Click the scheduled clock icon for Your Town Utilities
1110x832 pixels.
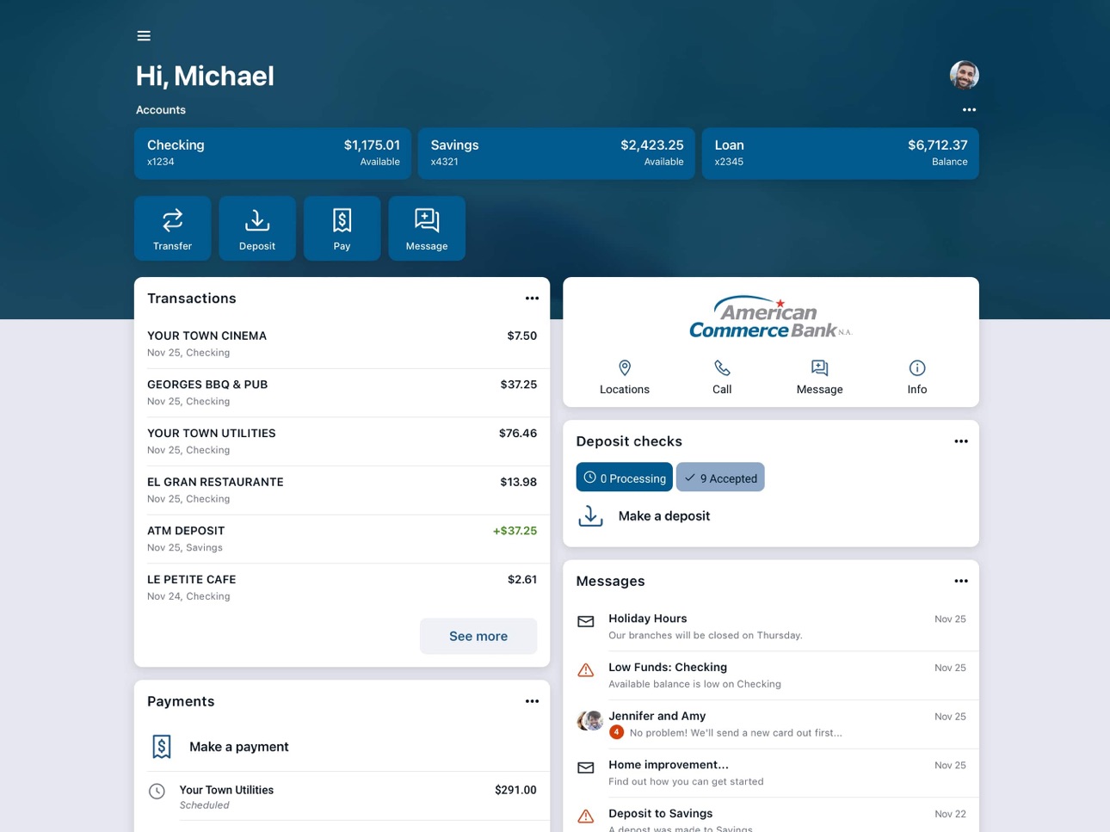pos(157,792)
